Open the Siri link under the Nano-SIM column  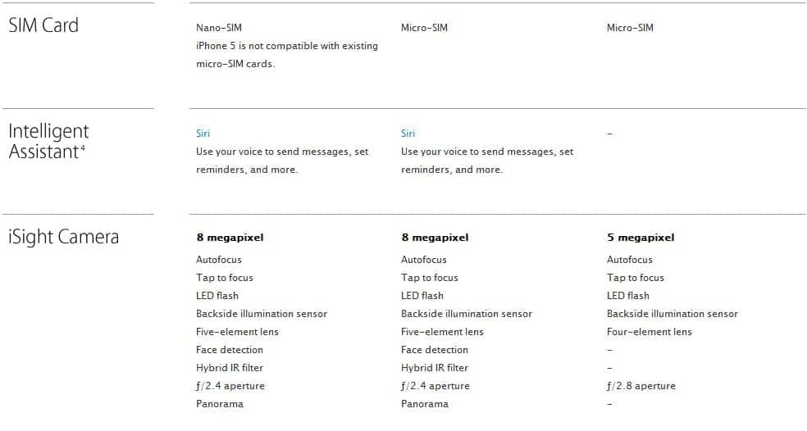(x=203, y=134)
